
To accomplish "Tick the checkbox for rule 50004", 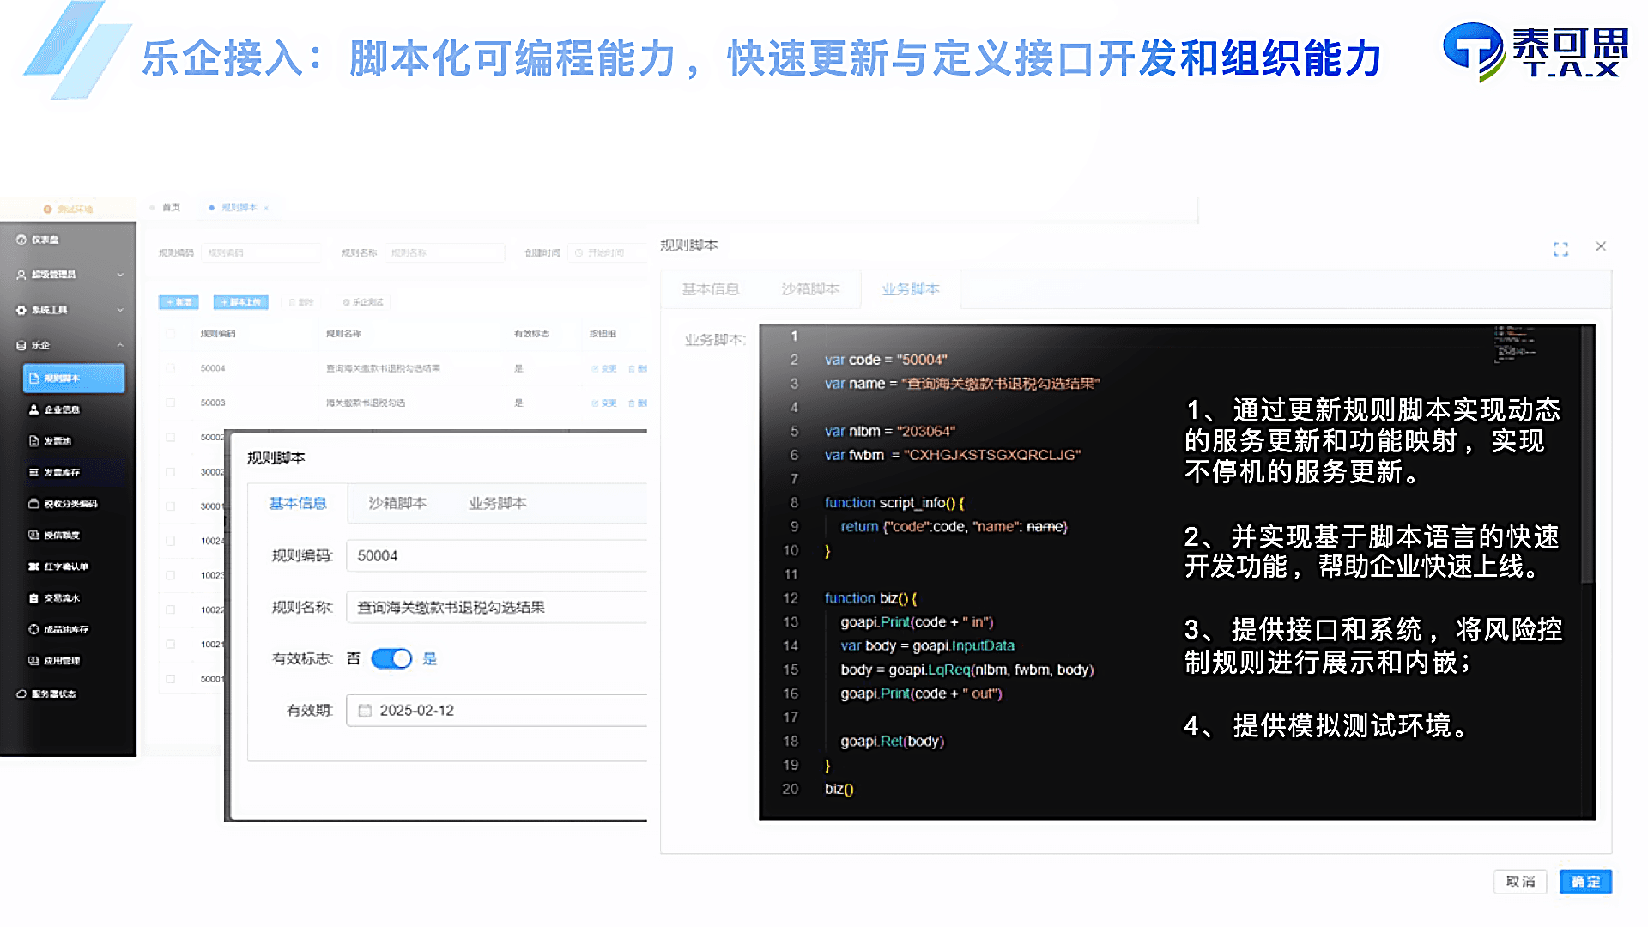I will click(171, 368).
